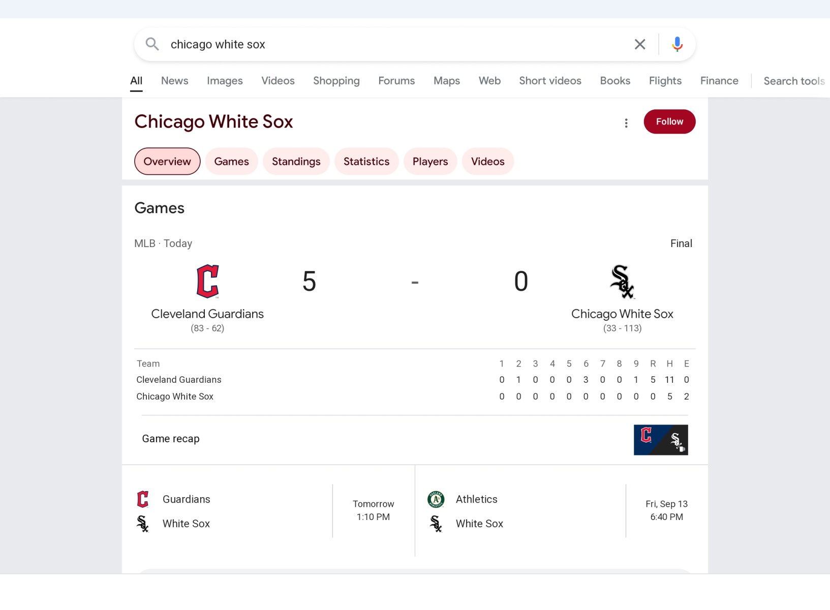Image resolution: width=830 pixels, height=610 pixels.
Task: Open the three-dot more options menu
Action: coord(626,123)
